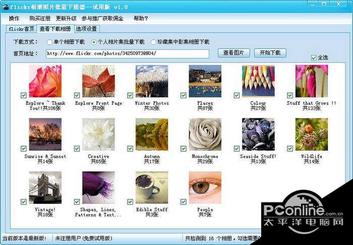This screenshot has height=245, width=353.
Task: Uncheck the Seaside Stuff! checkbox
Action: (x=237, y=149)
